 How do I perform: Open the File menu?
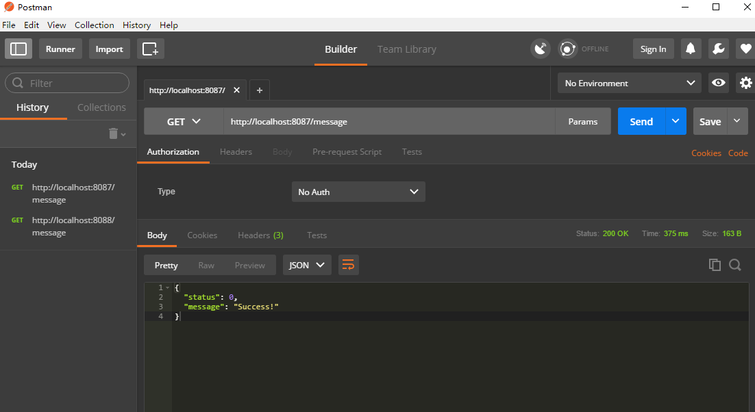(9, 25)
